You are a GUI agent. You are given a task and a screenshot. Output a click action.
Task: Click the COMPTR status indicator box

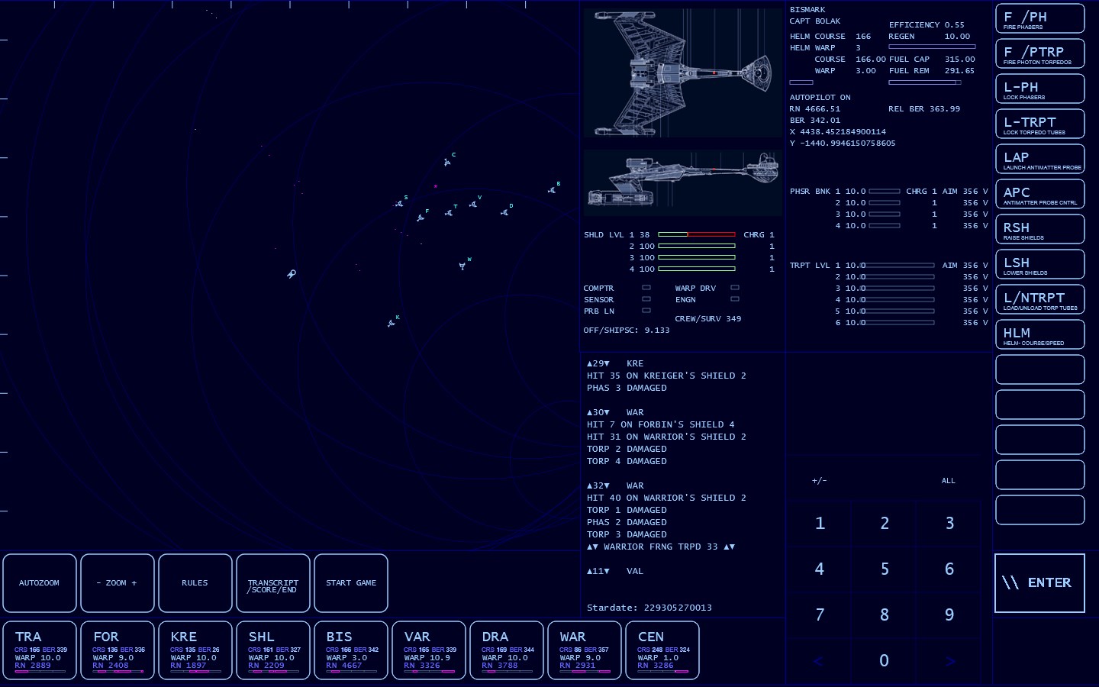tap(646, 288)
